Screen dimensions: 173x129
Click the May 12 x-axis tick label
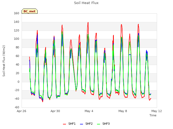coord(157,111)
